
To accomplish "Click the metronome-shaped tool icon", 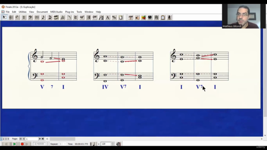I will point(169,17).
